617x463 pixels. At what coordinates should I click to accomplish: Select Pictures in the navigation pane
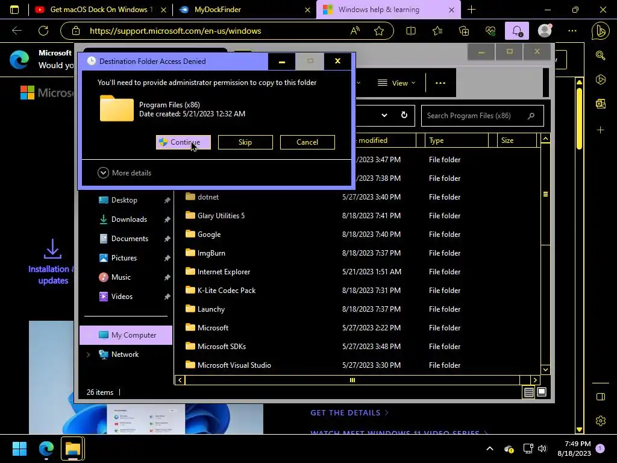124,258
